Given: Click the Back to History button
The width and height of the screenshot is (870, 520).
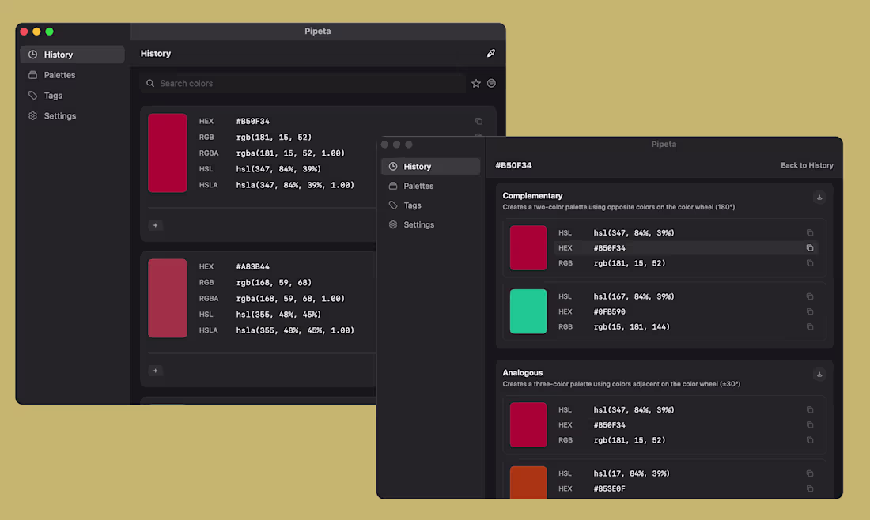Looking at the screenshot, I should click(807, 165).
